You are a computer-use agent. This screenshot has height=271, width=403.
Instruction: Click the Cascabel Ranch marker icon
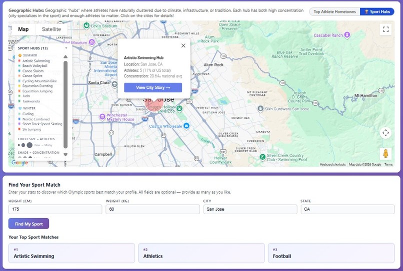pos(347,34)
